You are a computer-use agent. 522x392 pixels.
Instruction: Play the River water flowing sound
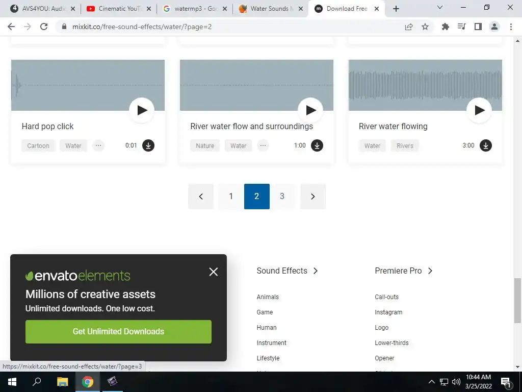[479, 110]
